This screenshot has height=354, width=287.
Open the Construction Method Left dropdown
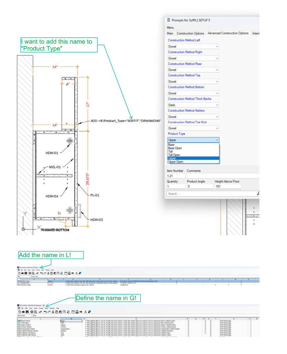coord(193,46)
